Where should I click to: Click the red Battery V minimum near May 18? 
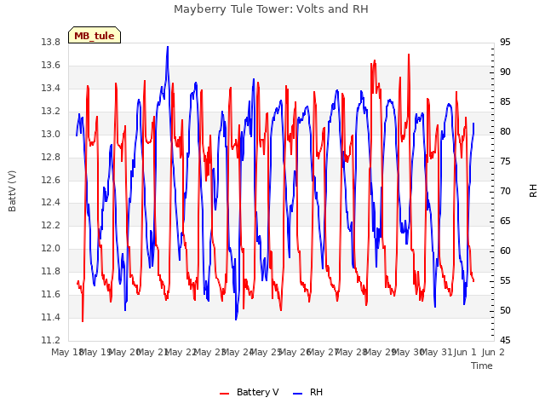[x=83, y=320]
